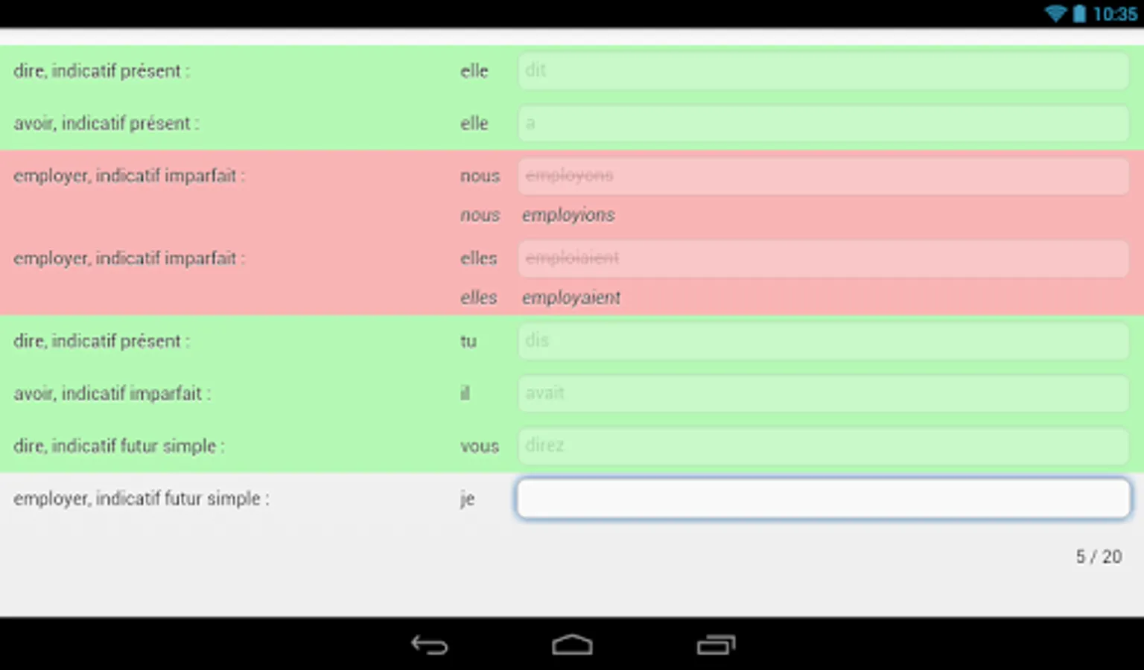Click 'employer, indicatif futur simple :' label
1144x670 pixels.
click(x=142, y=499)
